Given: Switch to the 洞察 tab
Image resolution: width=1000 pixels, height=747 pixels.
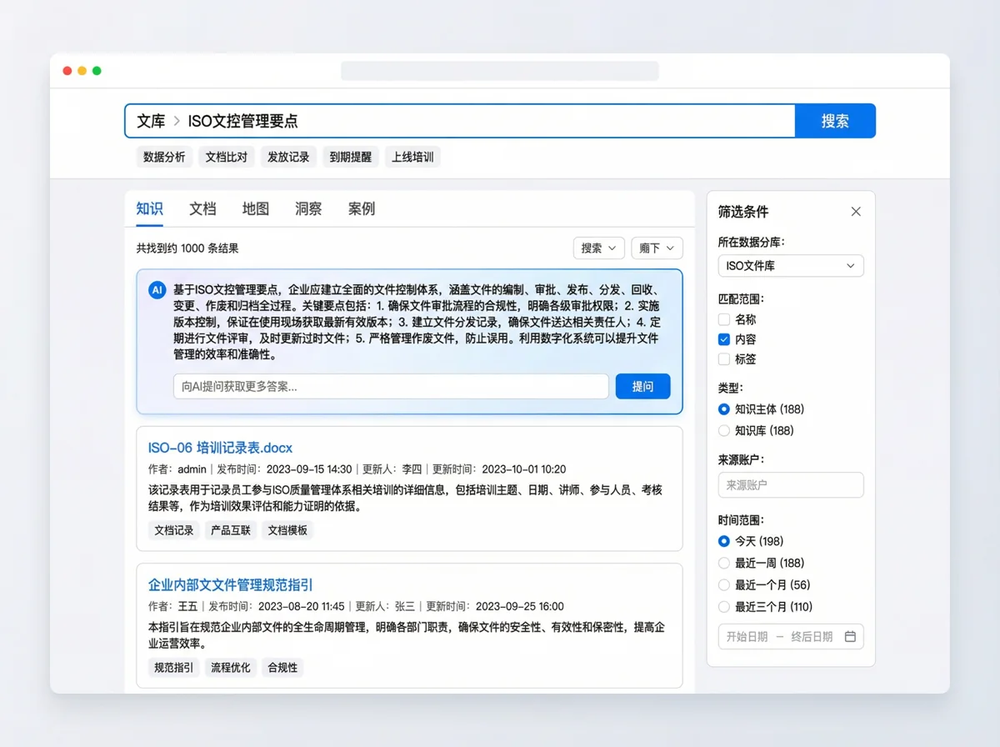Looking at the screenshot, I should (x=307, y=209).
